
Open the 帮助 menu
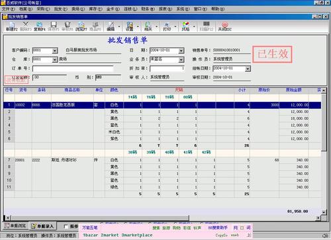(218, 9)
